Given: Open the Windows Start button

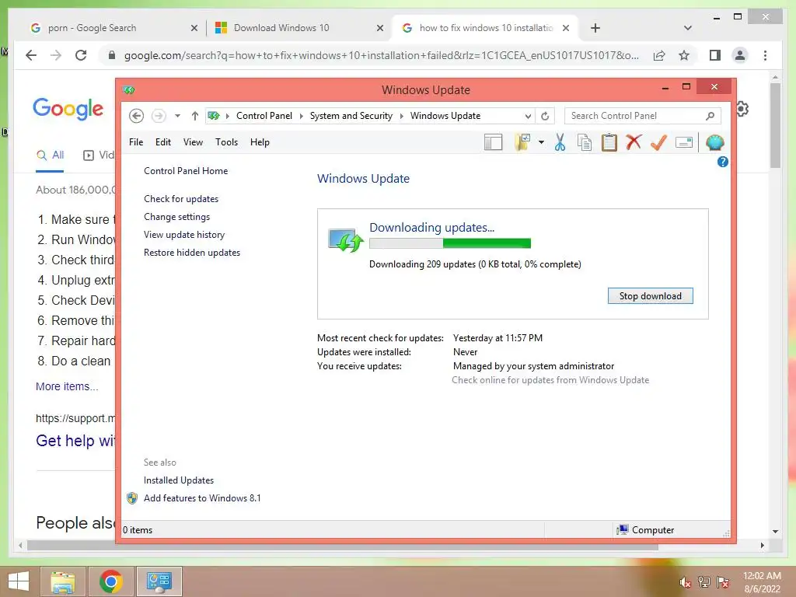Looking at the screenshot, I should pyautogui.click(x=19, y=581).
